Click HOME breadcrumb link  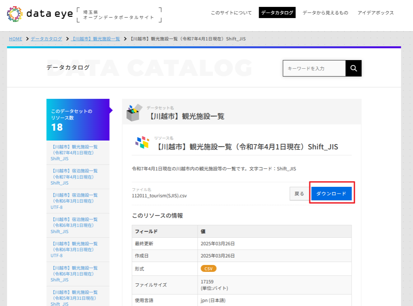coord(15,39)
